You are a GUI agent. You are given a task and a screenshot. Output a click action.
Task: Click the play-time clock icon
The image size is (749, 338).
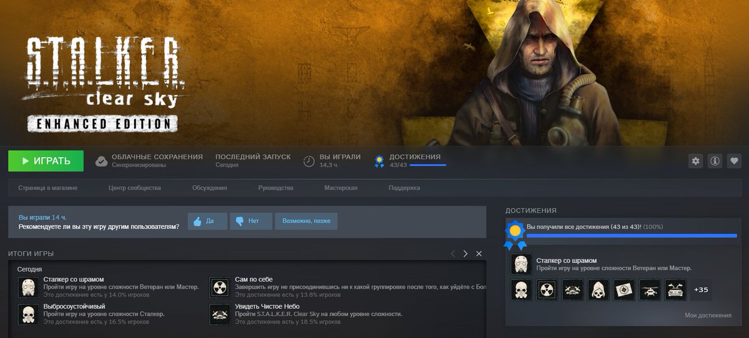(x=309, y=162)
